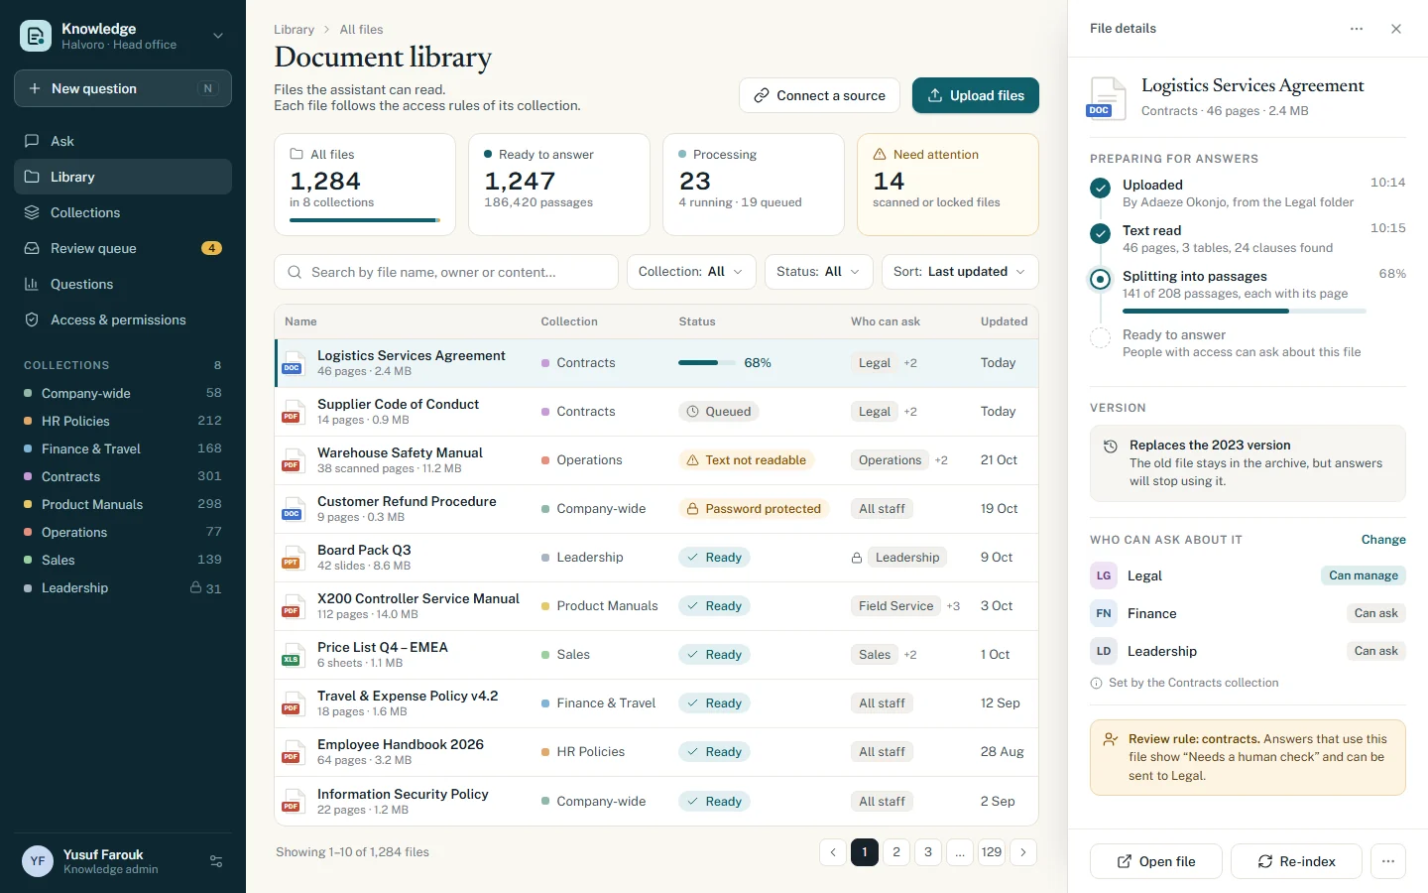Open HR Policies collection
Viewport: 1428px width, 893px height.
pyautogui.click(x=123, y=421)
